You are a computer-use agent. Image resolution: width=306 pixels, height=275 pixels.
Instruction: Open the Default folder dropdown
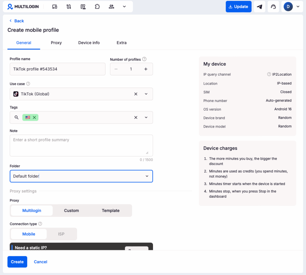pyautogui.click(x=81, y=176)
